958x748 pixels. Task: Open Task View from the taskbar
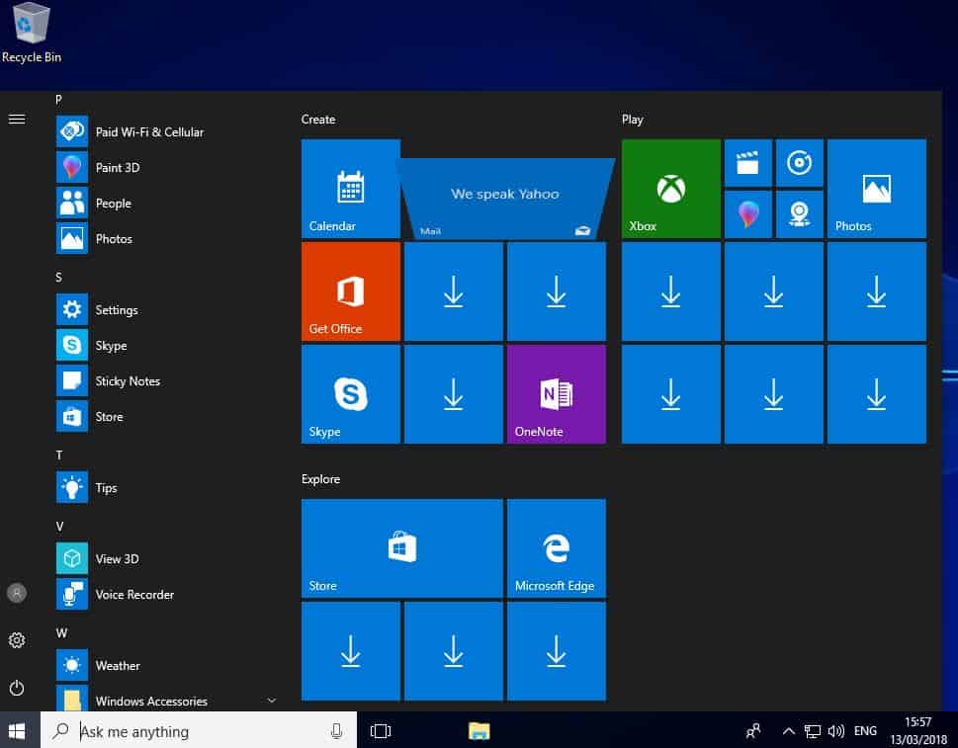(x=381, y=731)
